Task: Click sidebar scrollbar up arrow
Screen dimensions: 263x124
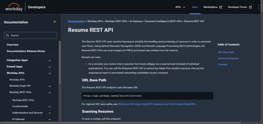Action: coord(60,42)
